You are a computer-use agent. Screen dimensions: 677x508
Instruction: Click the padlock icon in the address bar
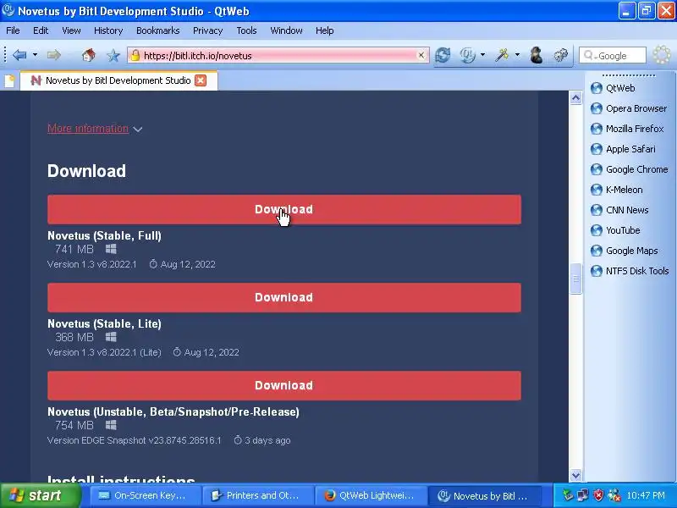pyautogui.click(x=135, y=55)
